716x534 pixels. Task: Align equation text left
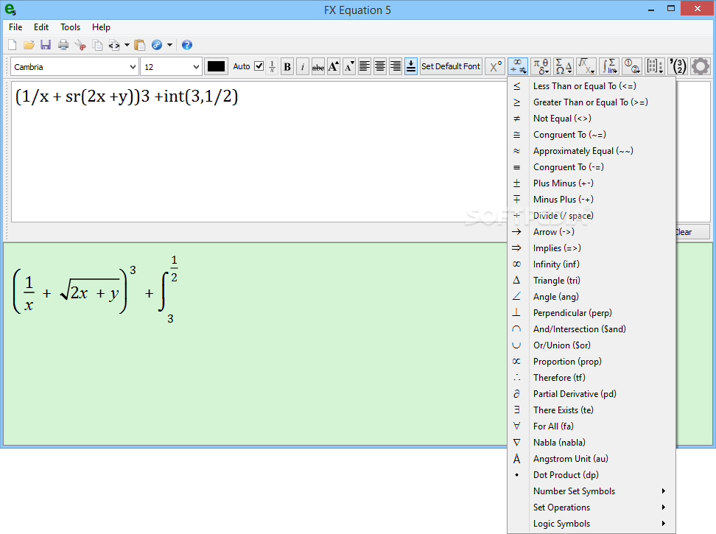click(x=365, y=66)
